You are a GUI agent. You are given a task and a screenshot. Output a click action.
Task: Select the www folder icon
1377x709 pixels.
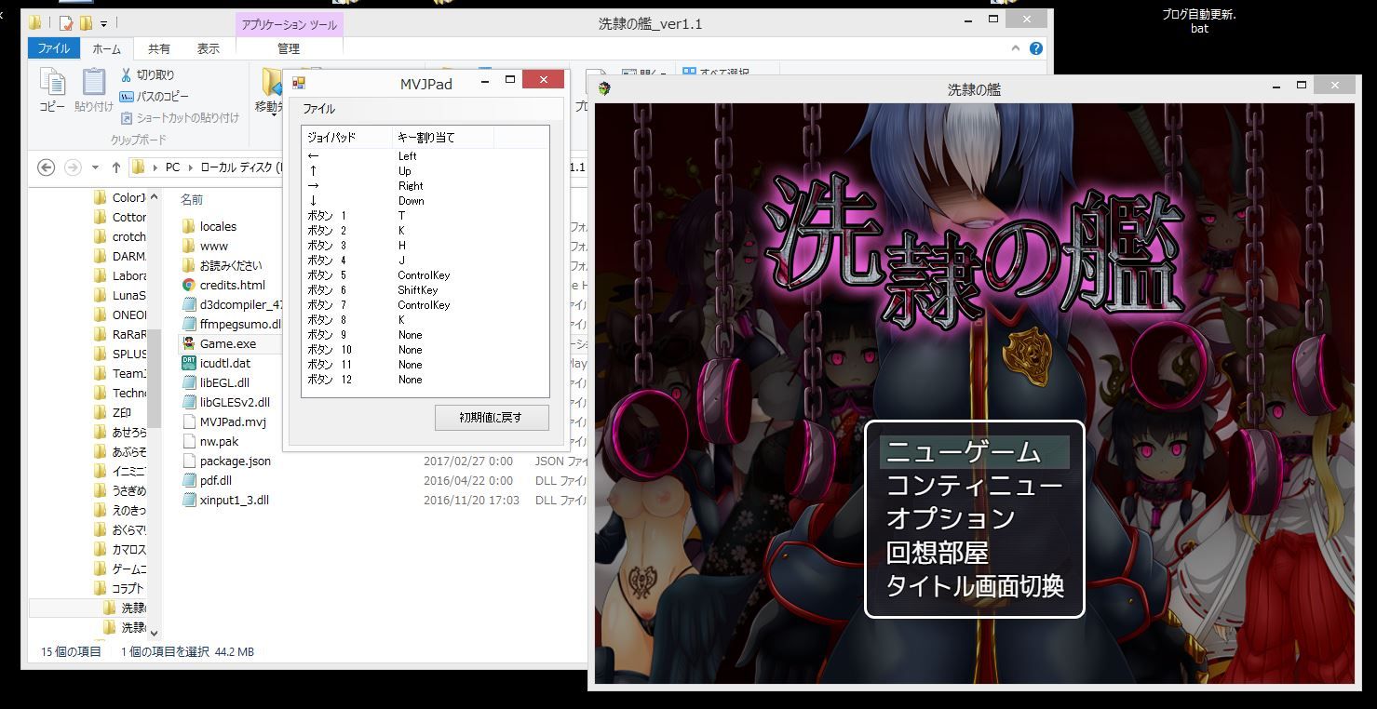188,246
